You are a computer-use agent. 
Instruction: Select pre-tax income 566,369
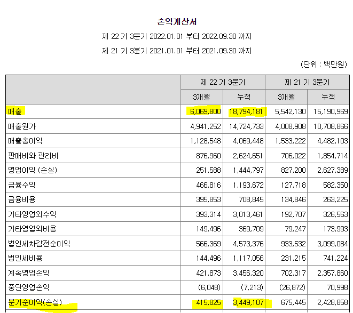[x=208, y=244]
